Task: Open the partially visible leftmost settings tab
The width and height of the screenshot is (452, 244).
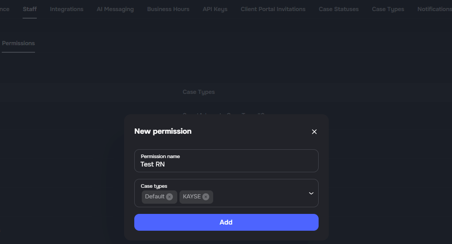Action: (x=4, y=9)
